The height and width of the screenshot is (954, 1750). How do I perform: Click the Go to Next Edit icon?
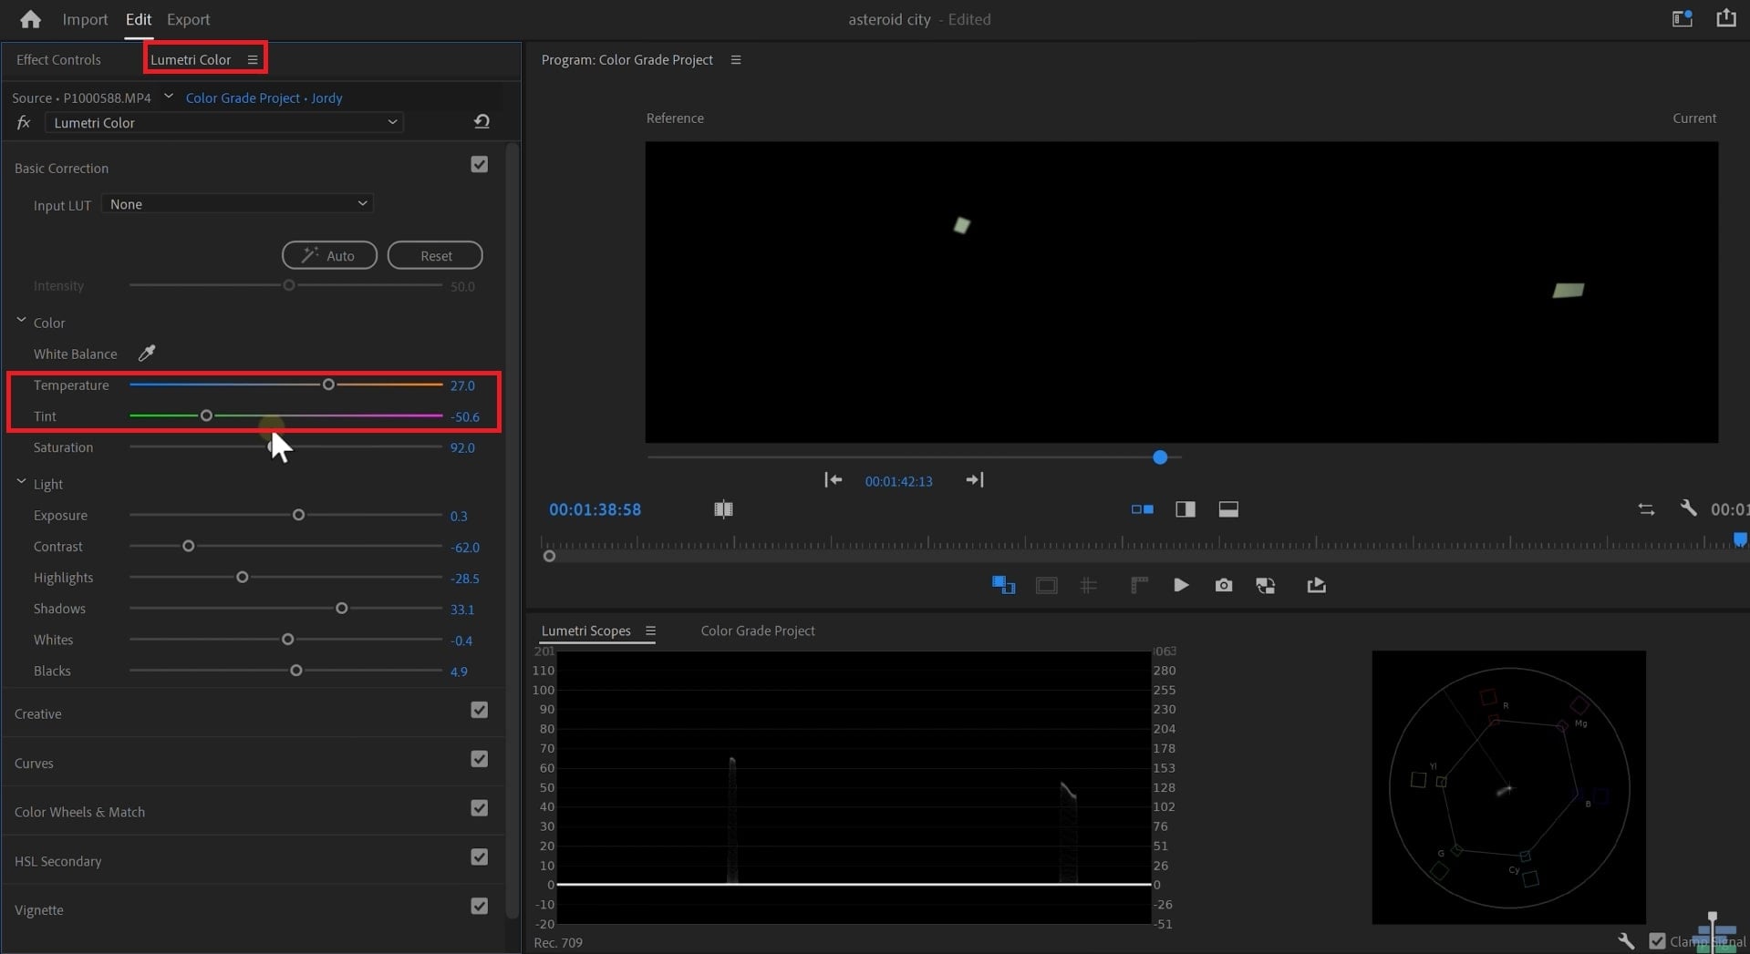974,480
